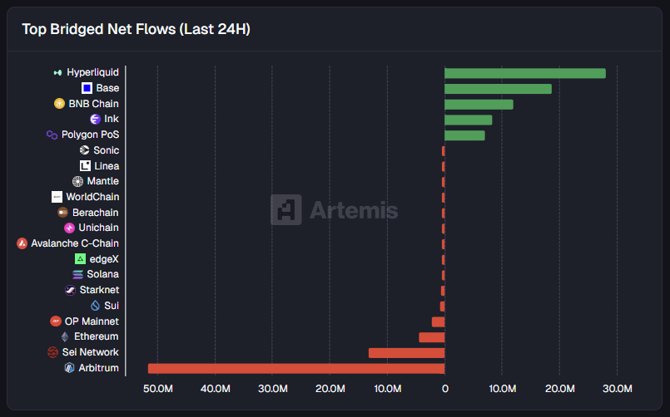Viewport: 670px width, 417px height.
Task: Select the red Arbitrum outflow bar
Action: pos(295,368)
